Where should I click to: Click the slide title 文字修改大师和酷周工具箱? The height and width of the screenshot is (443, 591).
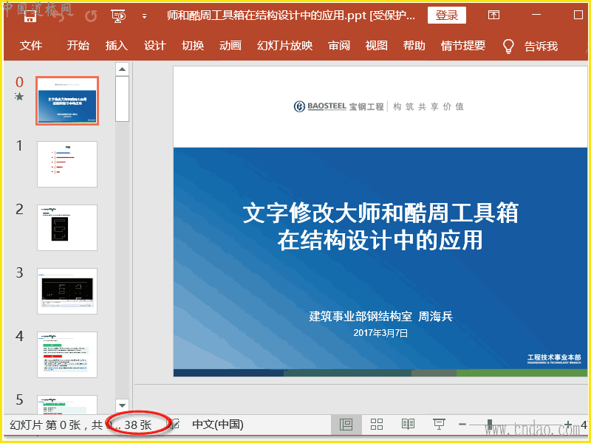pyautogui.click(x=380, y=213)
